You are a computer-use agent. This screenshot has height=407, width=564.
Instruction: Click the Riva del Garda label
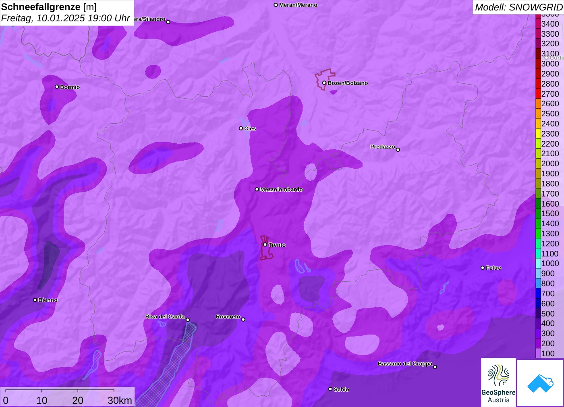coord(165,316)
